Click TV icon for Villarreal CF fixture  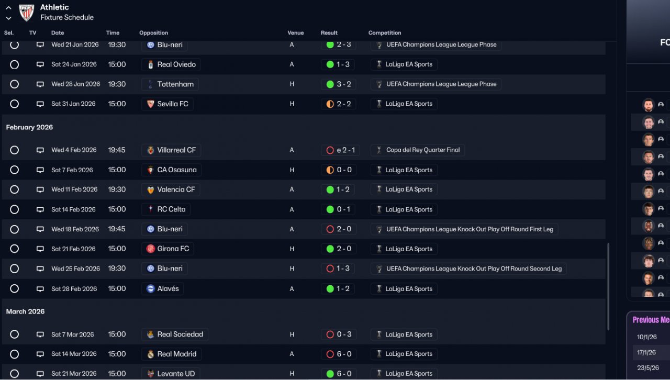coord(40,150)
